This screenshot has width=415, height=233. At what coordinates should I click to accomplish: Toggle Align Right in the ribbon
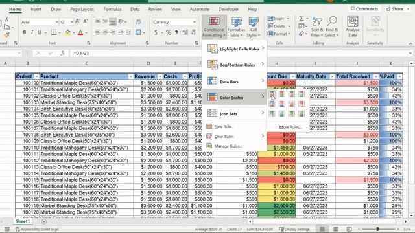(x=113, y=32)
